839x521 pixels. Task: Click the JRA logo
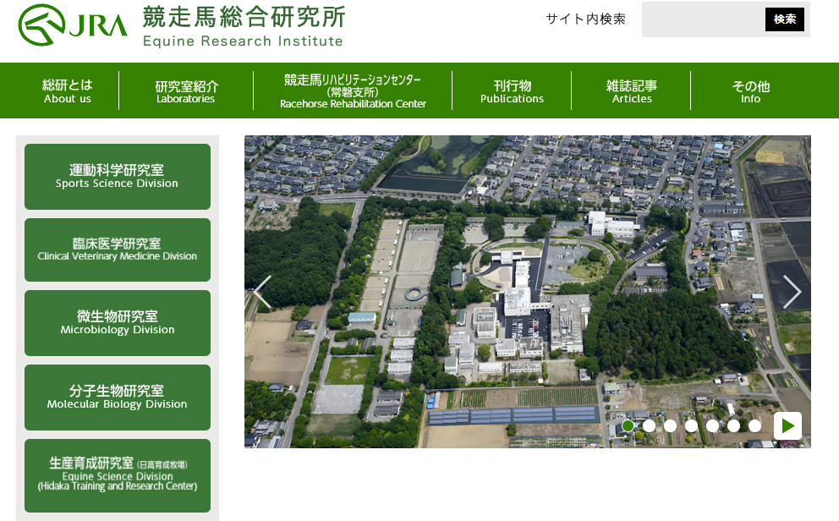[x=73, y=25]
